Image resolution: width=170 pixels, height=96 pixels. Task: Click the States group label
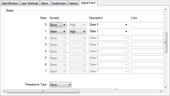[10, 10]
